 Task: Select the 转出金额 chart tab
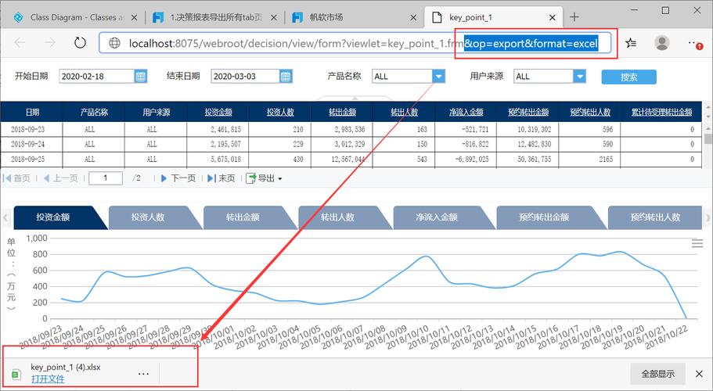click(243, 217)
